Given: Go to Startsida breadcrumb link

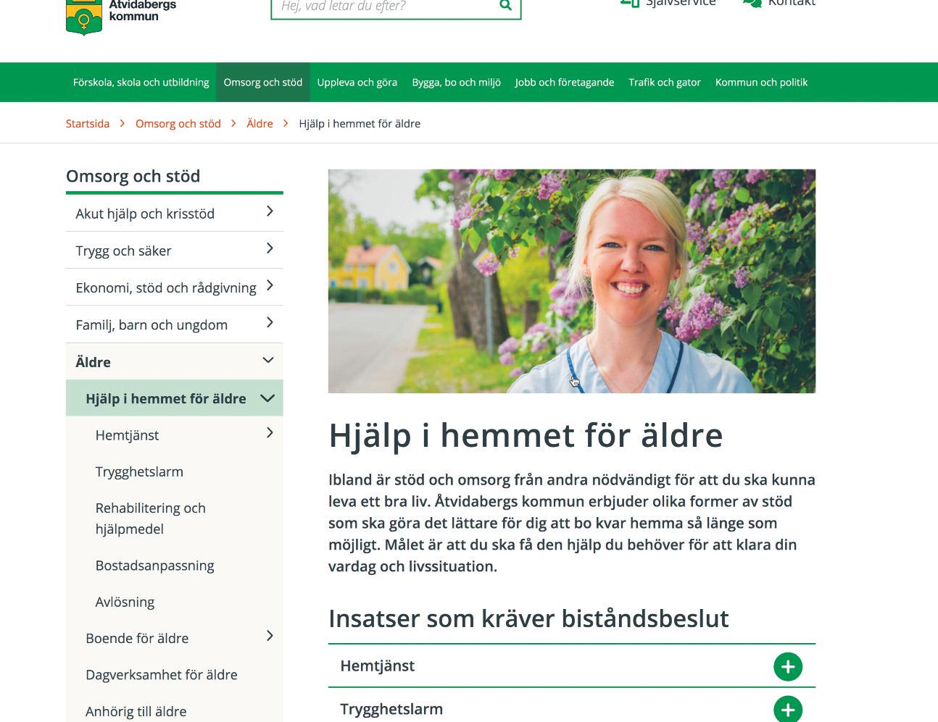Looking at the screenshot, I should (x=88, y=124).
